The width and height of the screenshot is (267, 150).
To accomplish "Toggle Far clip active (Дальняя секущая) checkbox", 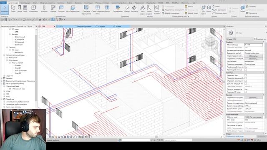I will tap(246, 83).
